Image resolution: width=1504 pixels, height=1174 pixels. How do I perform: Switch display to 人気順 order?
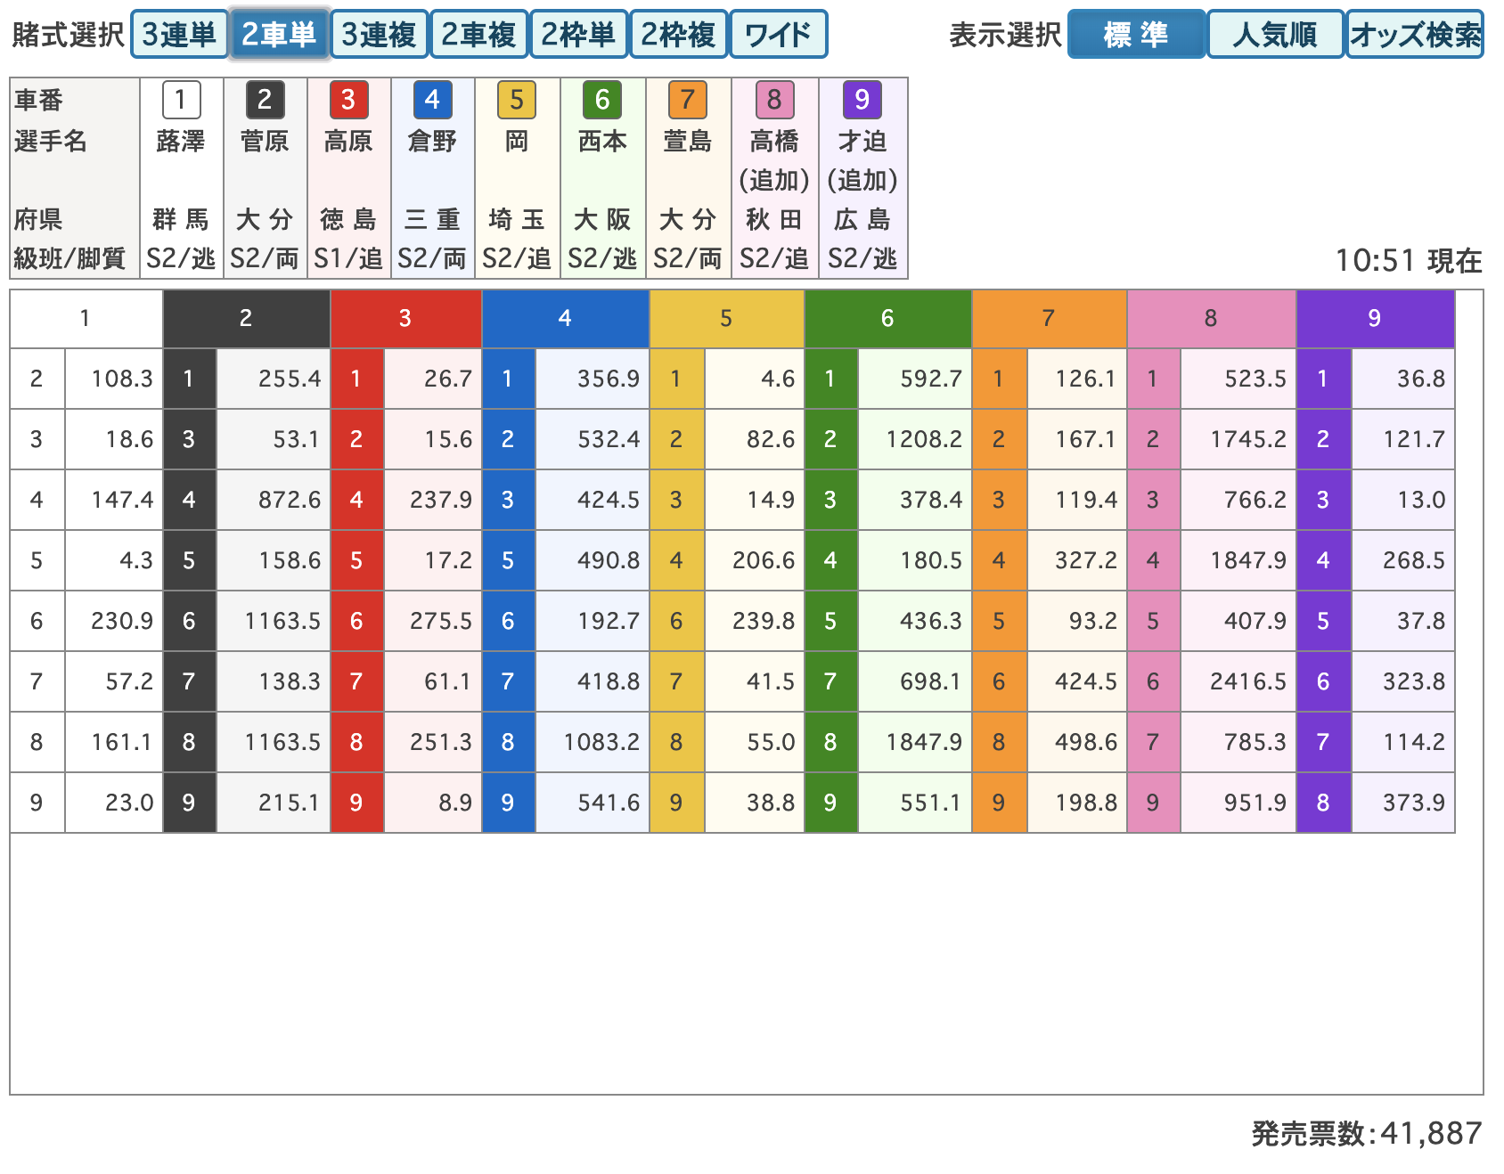click(1274, 35)
